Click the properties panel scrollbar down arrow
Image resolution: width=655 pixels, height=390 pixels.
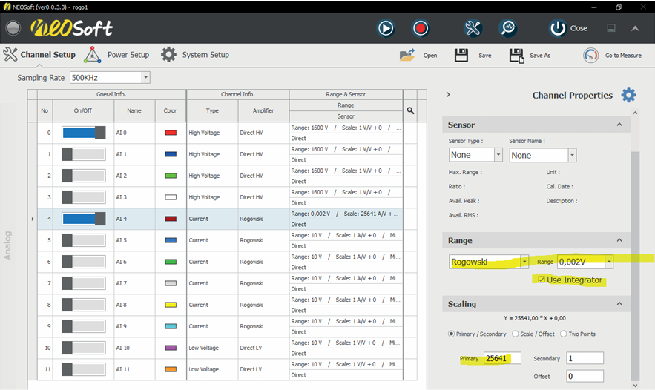click(635, 386)
